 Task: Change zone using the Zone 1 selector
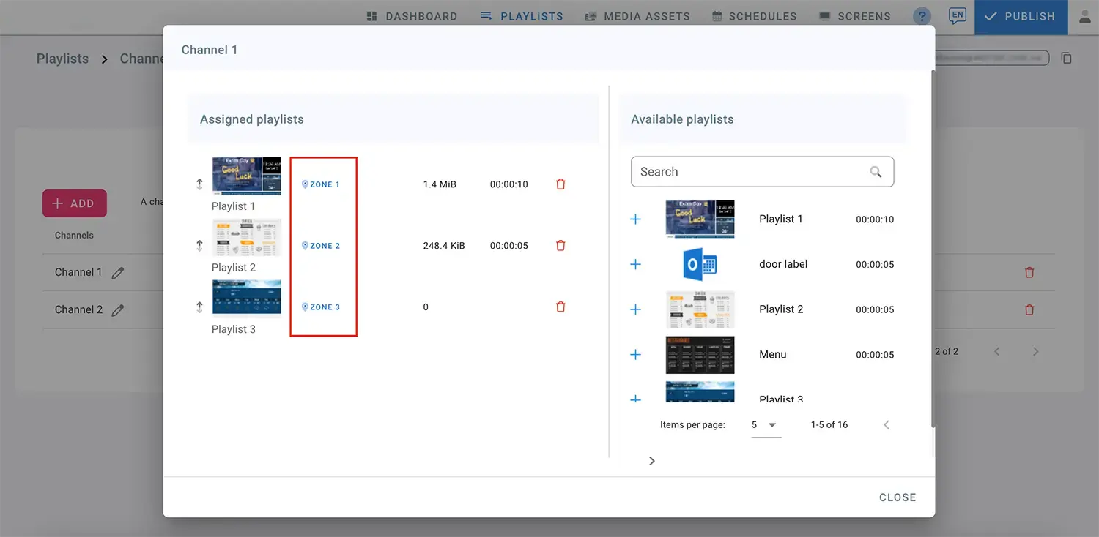point(321,184)
